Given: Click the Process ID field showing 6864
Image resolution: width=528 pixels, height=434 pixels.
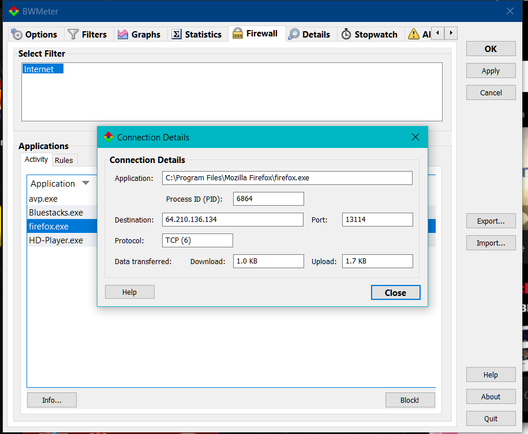Looking at the screenshot, I should (x=268, y=199).
